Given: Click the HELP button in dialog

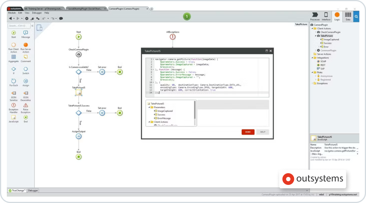Looking at the screenshot, I should click(x=263, y=132).
